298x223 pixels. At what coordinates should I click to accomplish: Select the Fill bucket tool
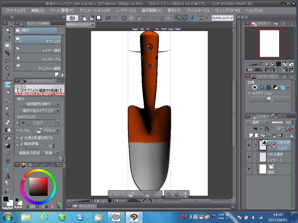tap(8, 138)
